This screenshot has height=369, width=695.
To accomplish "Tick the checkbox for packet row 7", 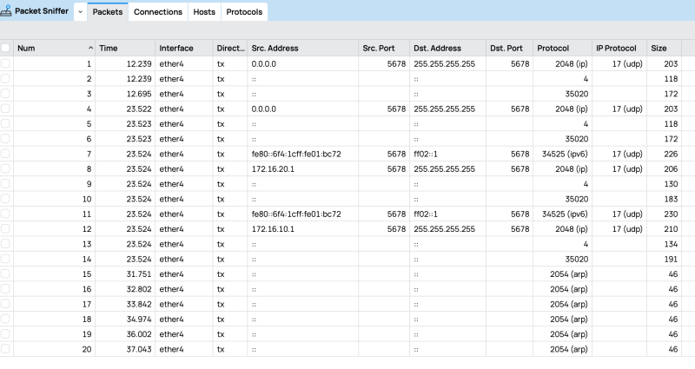I will [x=6, y=154].
